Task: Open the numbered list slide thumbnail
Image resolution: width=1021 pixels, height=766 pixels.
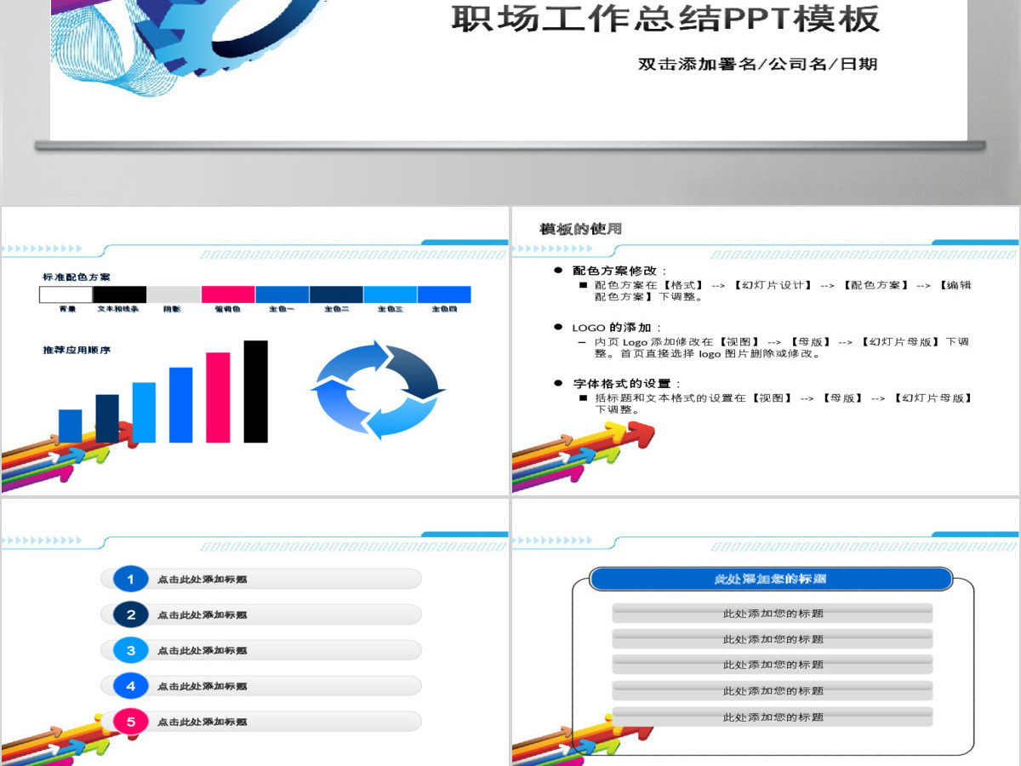Action: point(254,632)
